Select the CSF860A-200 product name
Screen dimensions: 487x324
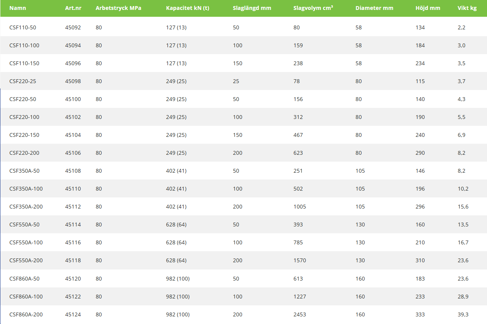point(26,314)
